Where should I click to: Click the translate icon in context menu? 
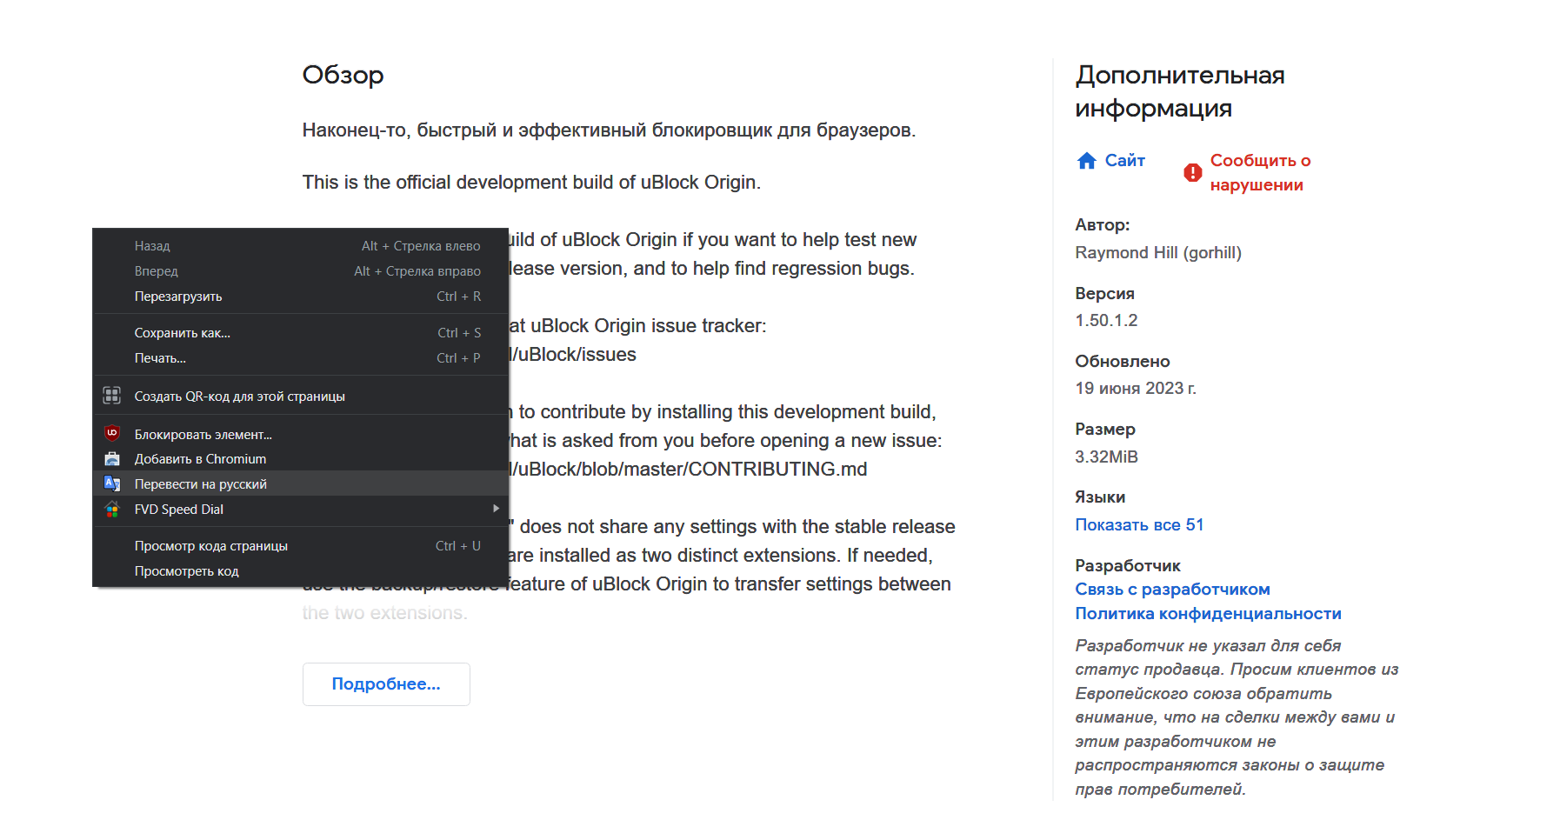pos(112,483)
